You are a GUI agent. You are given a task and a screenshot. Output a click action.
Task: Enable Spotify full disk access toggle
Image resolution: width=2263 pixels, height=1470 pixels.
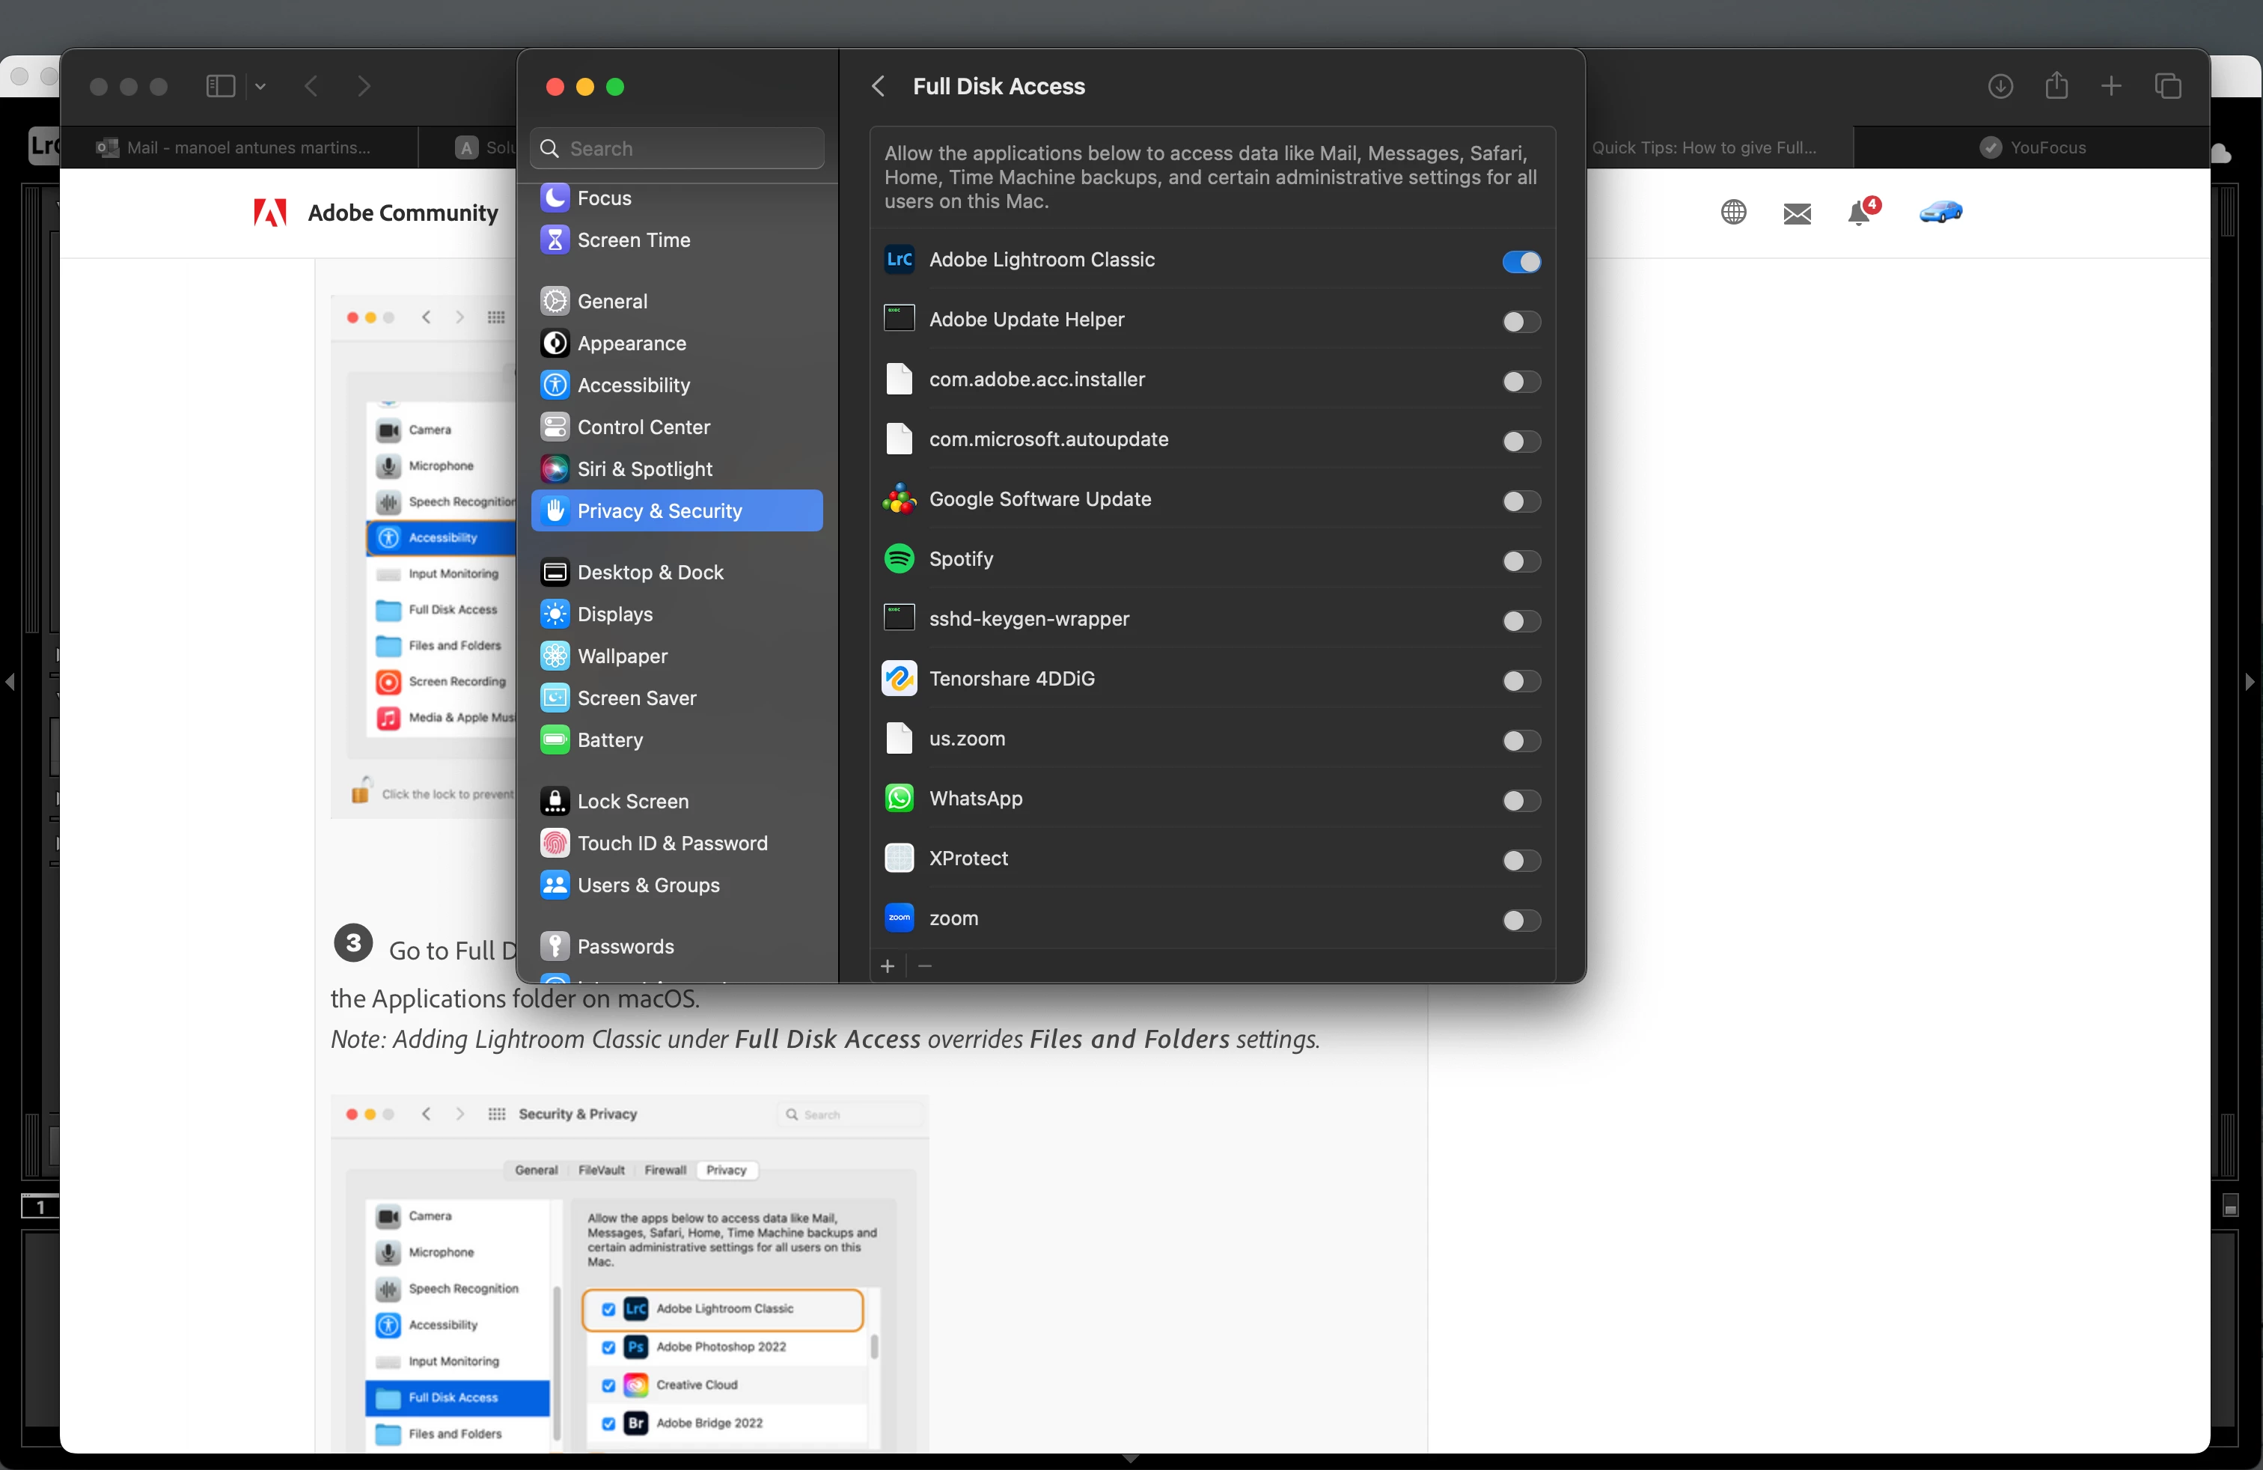[x=1521, y=561]
